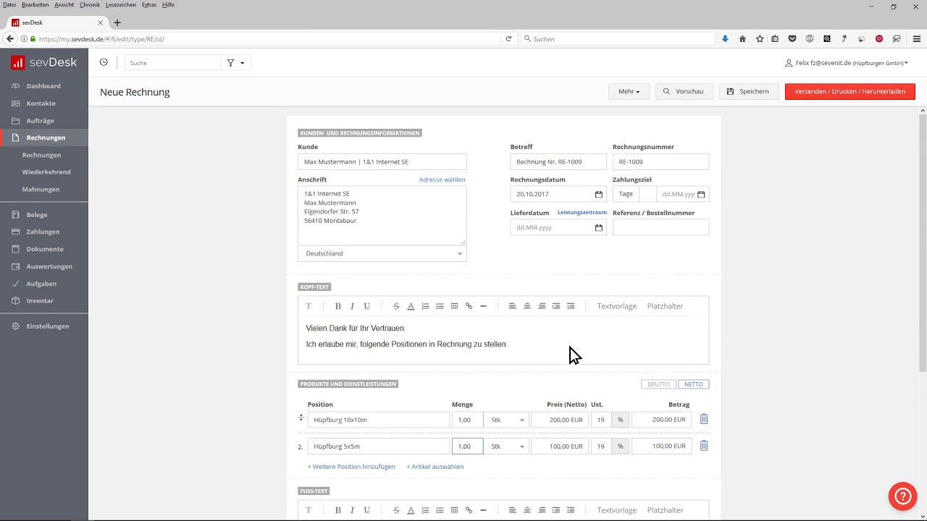Focus the Rechnungsnummer field RE-1009

pos(660,162)
